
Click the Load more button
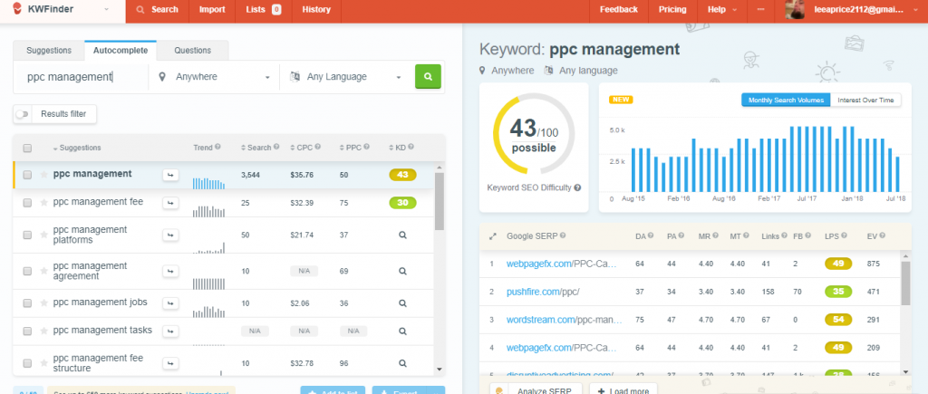623,389
